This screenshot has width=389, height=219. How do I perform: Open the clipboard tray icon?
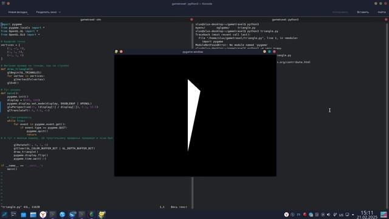(x=317, y=215)
